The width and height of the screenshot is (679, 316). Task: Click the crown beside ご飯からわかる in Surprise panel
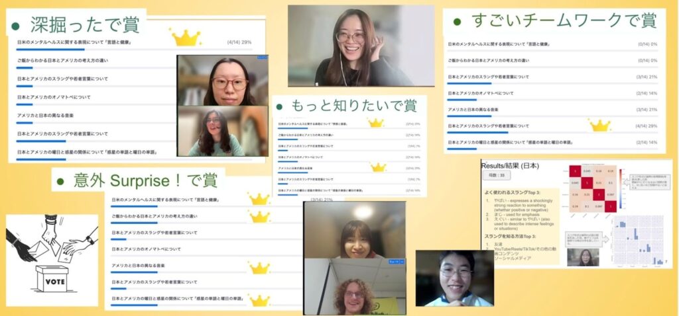click(x=259, y=216)
